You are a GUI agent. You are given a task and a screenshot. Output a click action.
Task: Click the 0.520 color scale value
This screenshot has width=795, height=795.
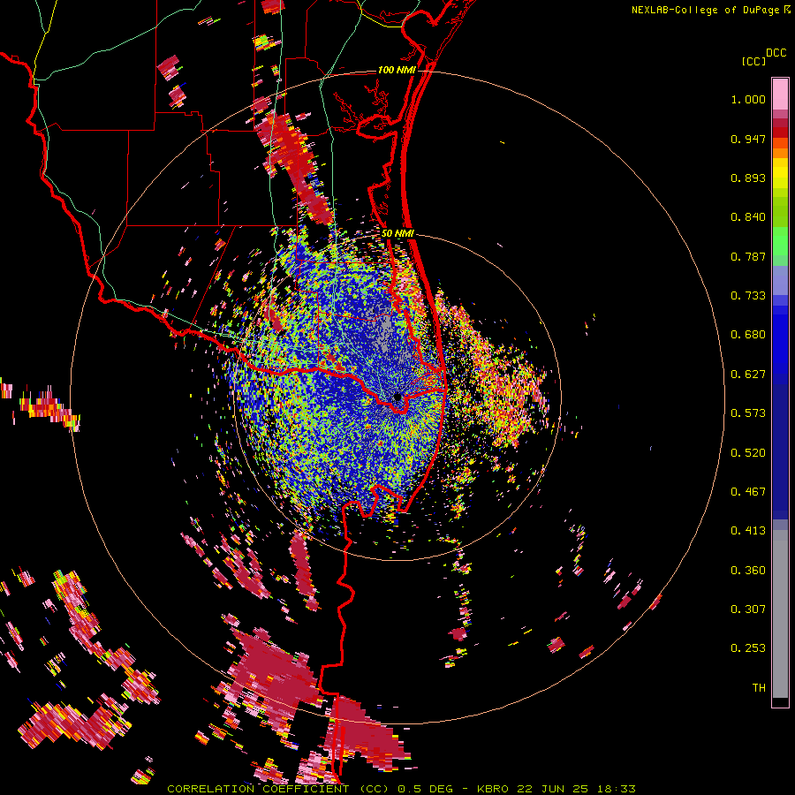(x=748, y=453)
